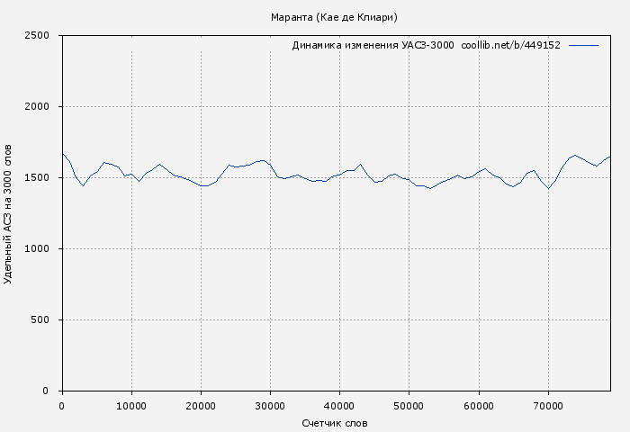The image size is (630, 432).
Task: Click the x-axis tick label 40000
Action: tap(339, 406)
